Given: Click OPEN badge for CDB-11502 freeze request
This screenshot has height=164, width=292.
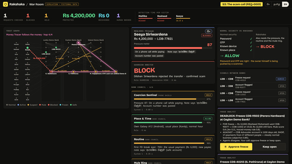Looking at the screenshot, I should 282,93.
